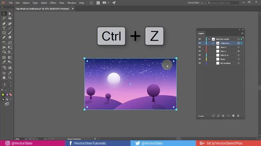Open the Arrange Documents dropdown arrow

point(108,3)
